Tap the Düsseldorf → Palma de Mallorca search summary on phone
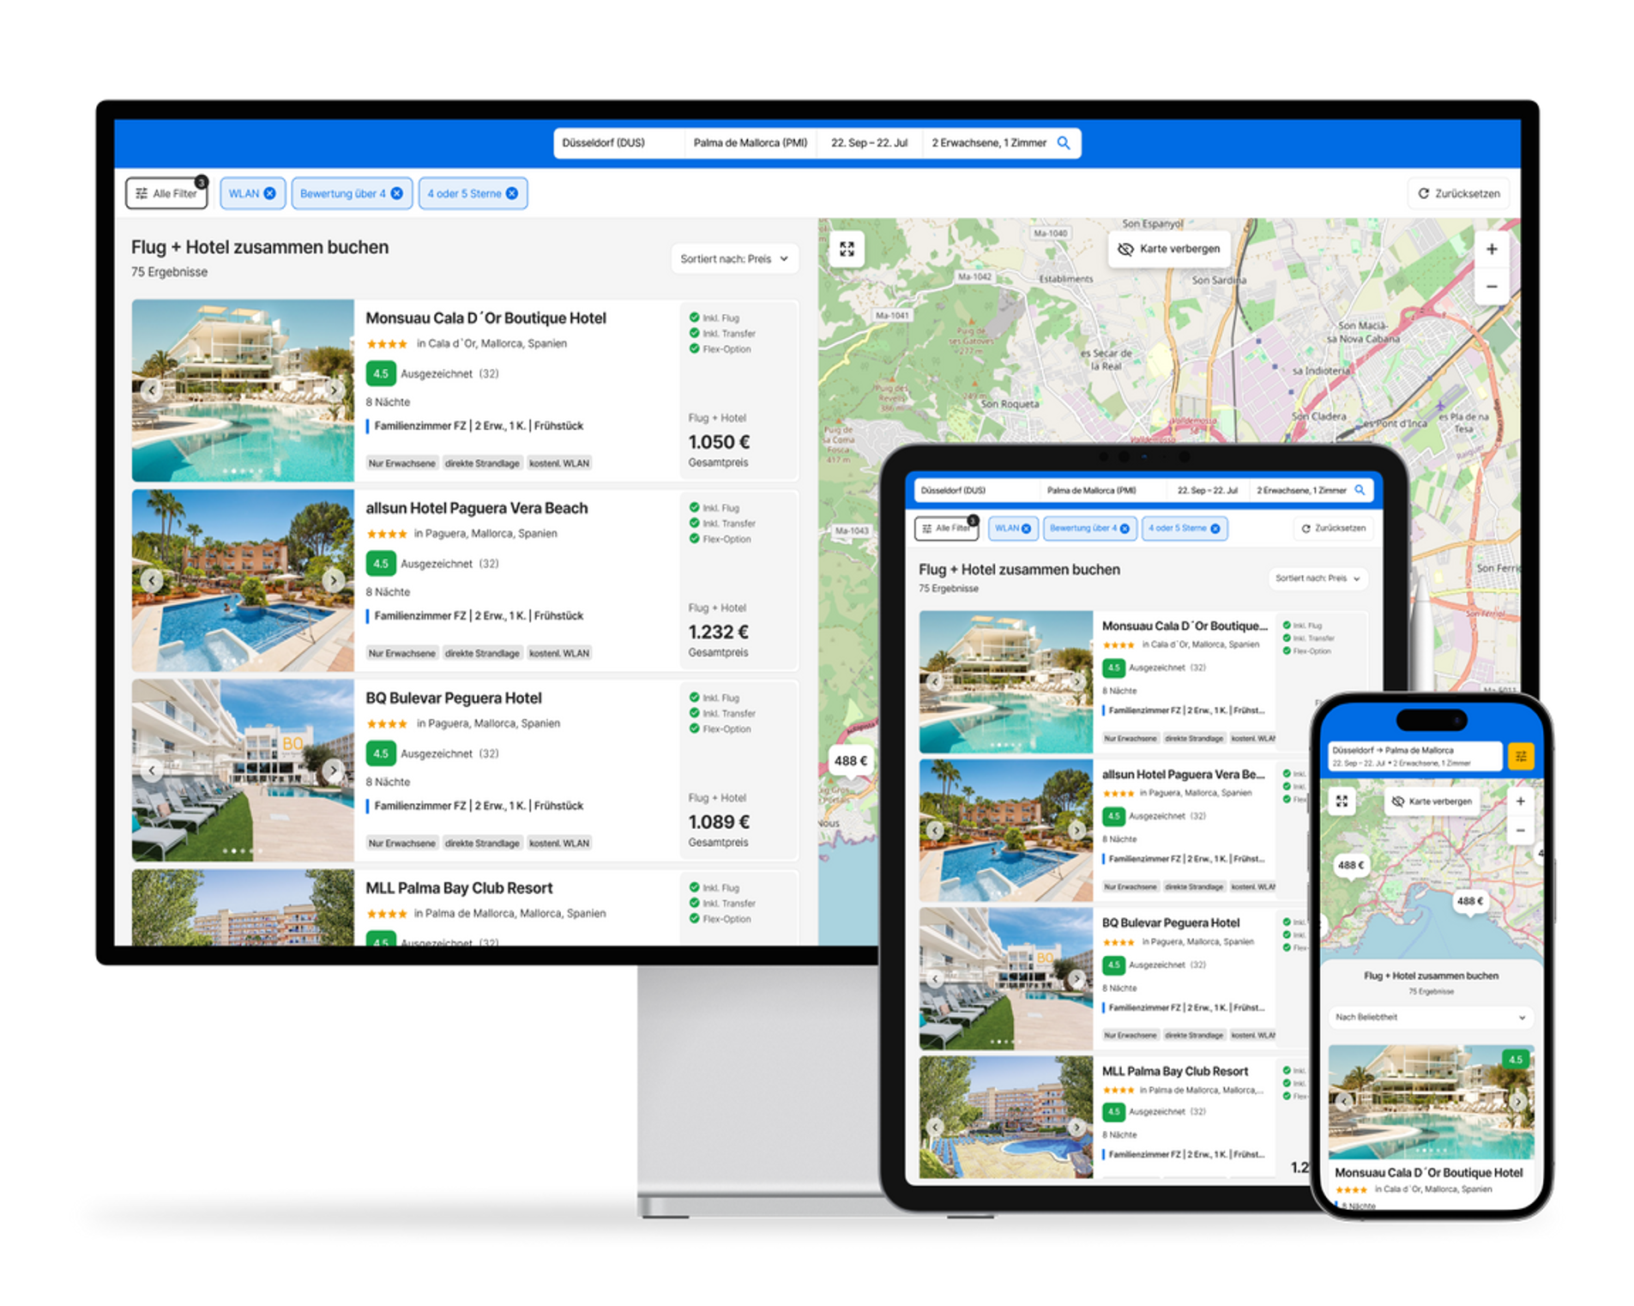The height and width of the screenshot is (1306, 1634). click(x=1415, y=756)
